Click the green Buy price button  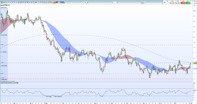tap(188, 3)
